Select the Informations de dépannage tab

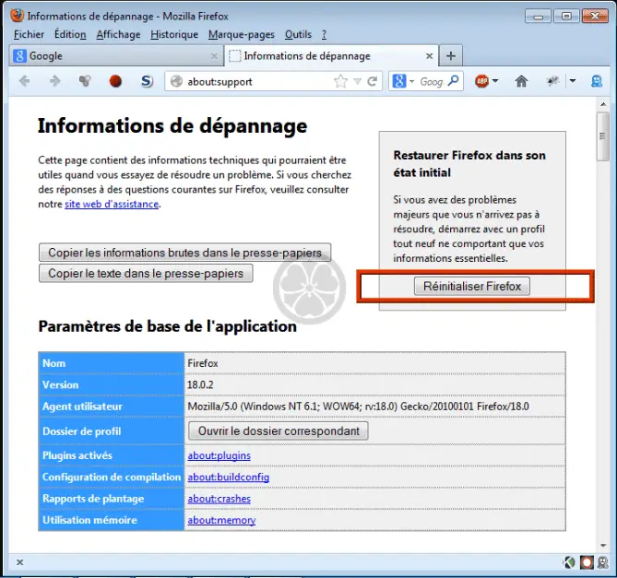click(x=331, y=56)
